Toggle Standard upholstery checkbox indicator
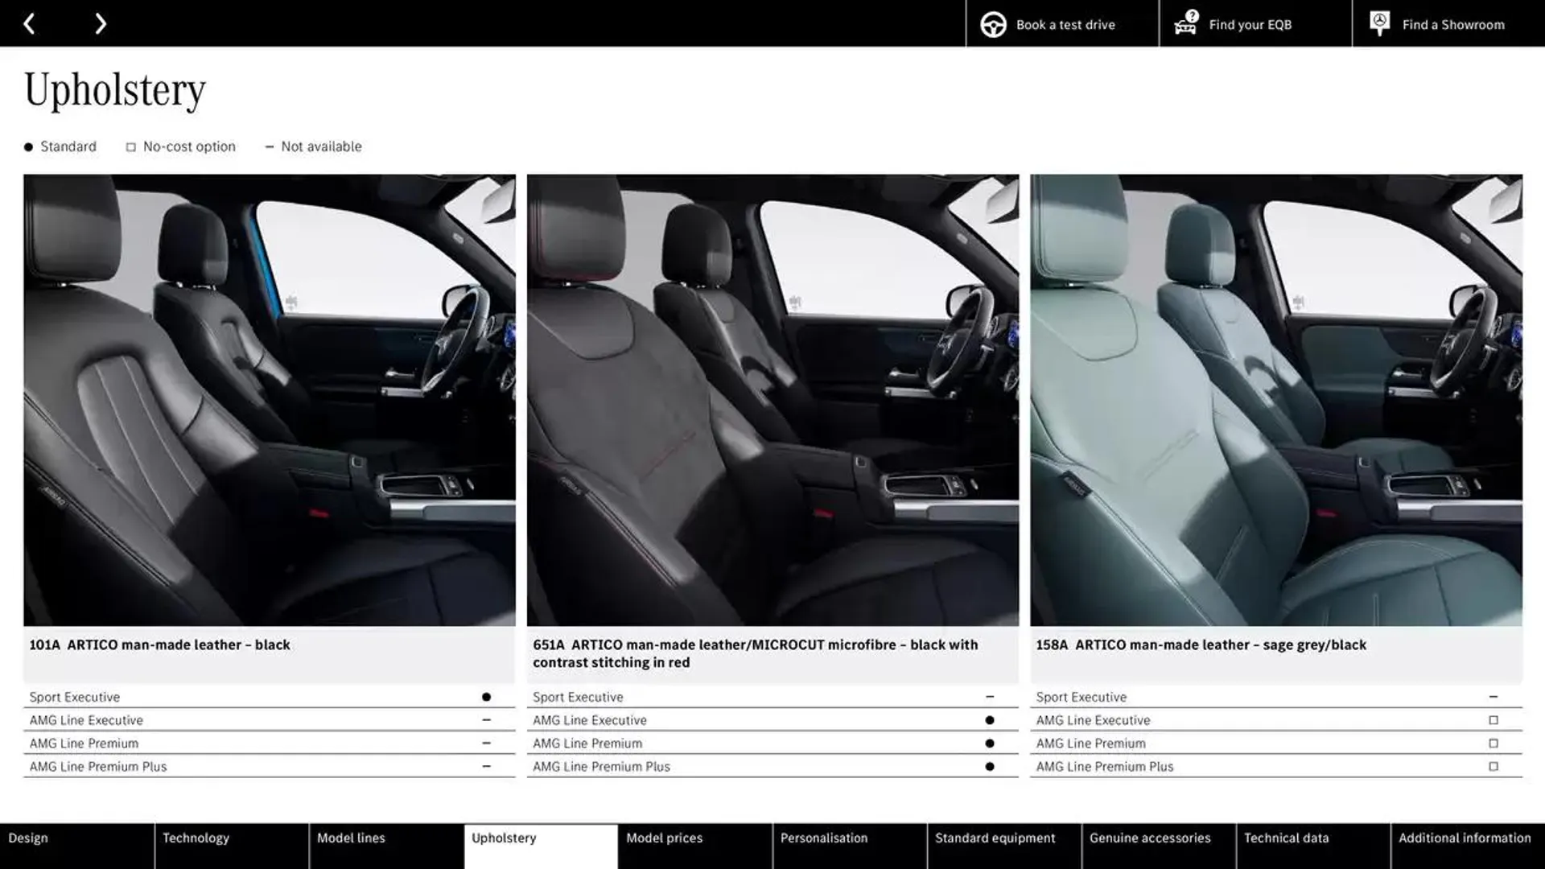The width and height of the screenshot is (1545, 869). (x=27, y=146)
